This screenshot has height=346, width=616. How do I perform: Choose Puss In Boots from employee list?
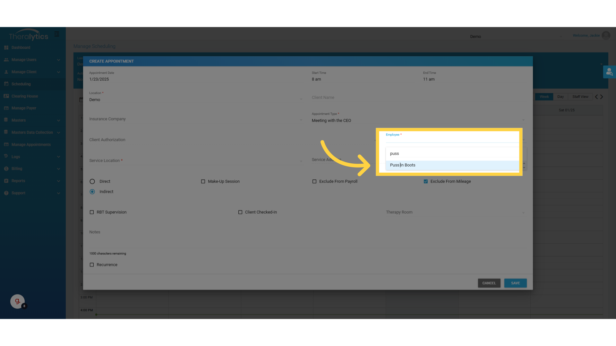(403, 165)
